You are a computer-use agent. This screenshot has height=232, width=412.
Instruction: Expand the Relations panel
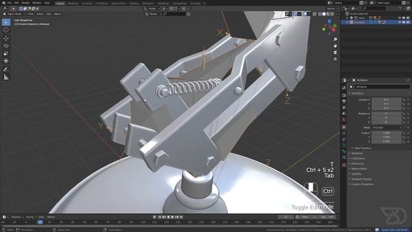tap(357, 153)
